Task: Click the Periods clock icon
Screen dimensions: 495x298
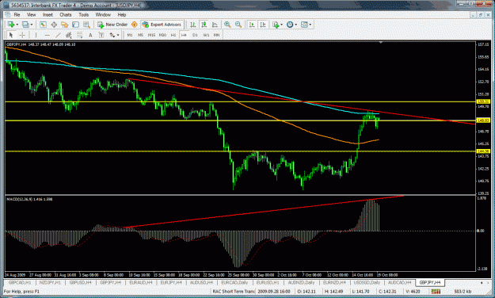Action: (x=290, y=25)
